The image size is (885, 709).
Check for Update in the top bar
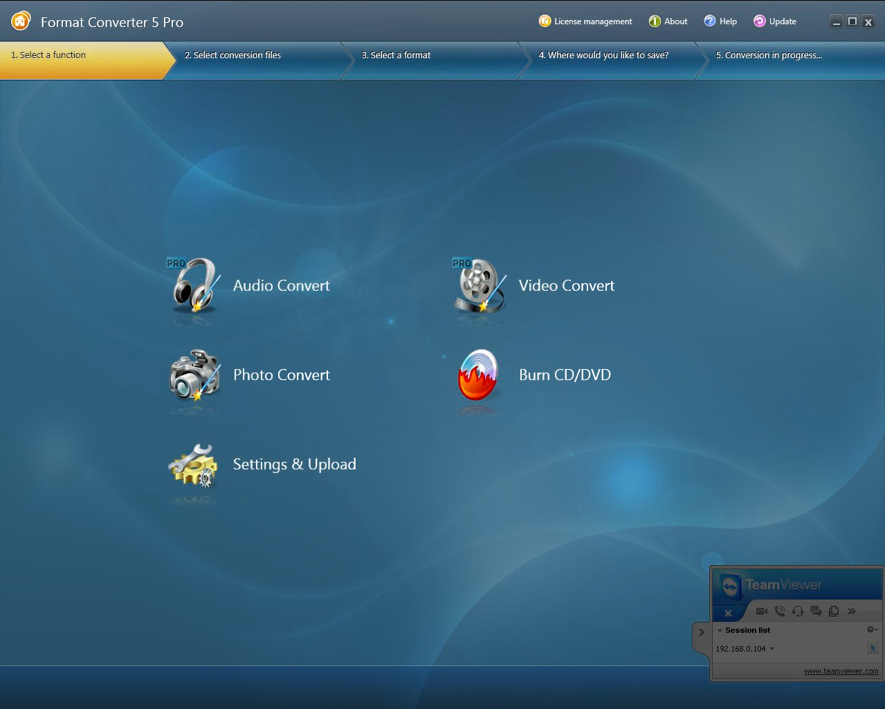point(775,21)
